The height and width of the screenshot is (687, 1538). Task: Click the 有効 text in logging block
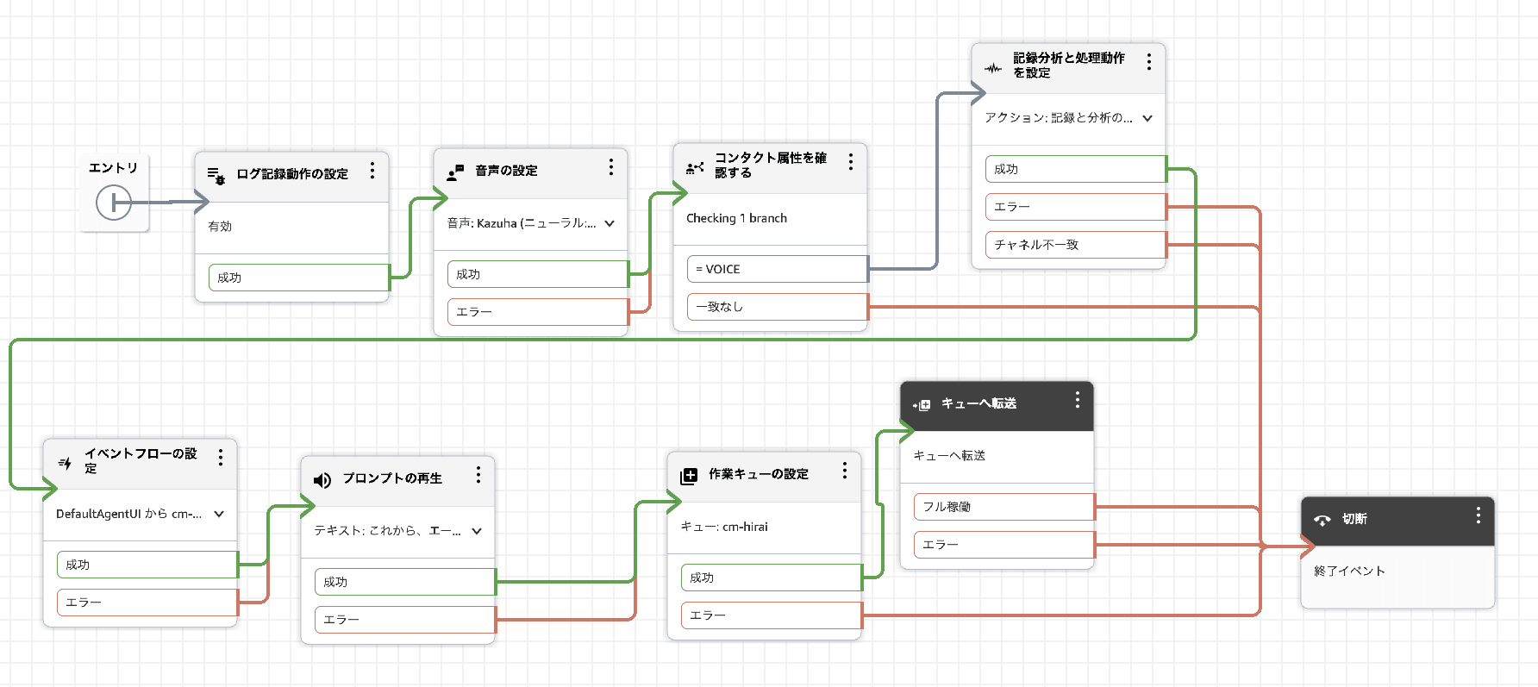pos(220,227)
